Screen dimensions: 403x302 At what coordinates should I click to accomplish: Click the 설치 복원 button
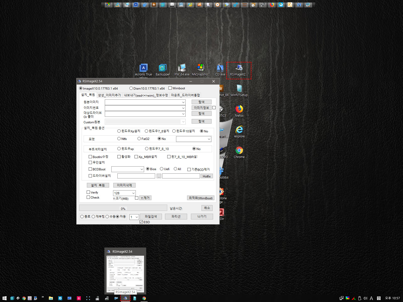[x=98, y=185]
